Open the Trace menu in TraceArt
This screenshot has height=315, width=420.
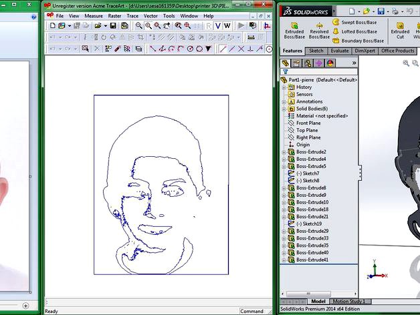coord(132,16)
